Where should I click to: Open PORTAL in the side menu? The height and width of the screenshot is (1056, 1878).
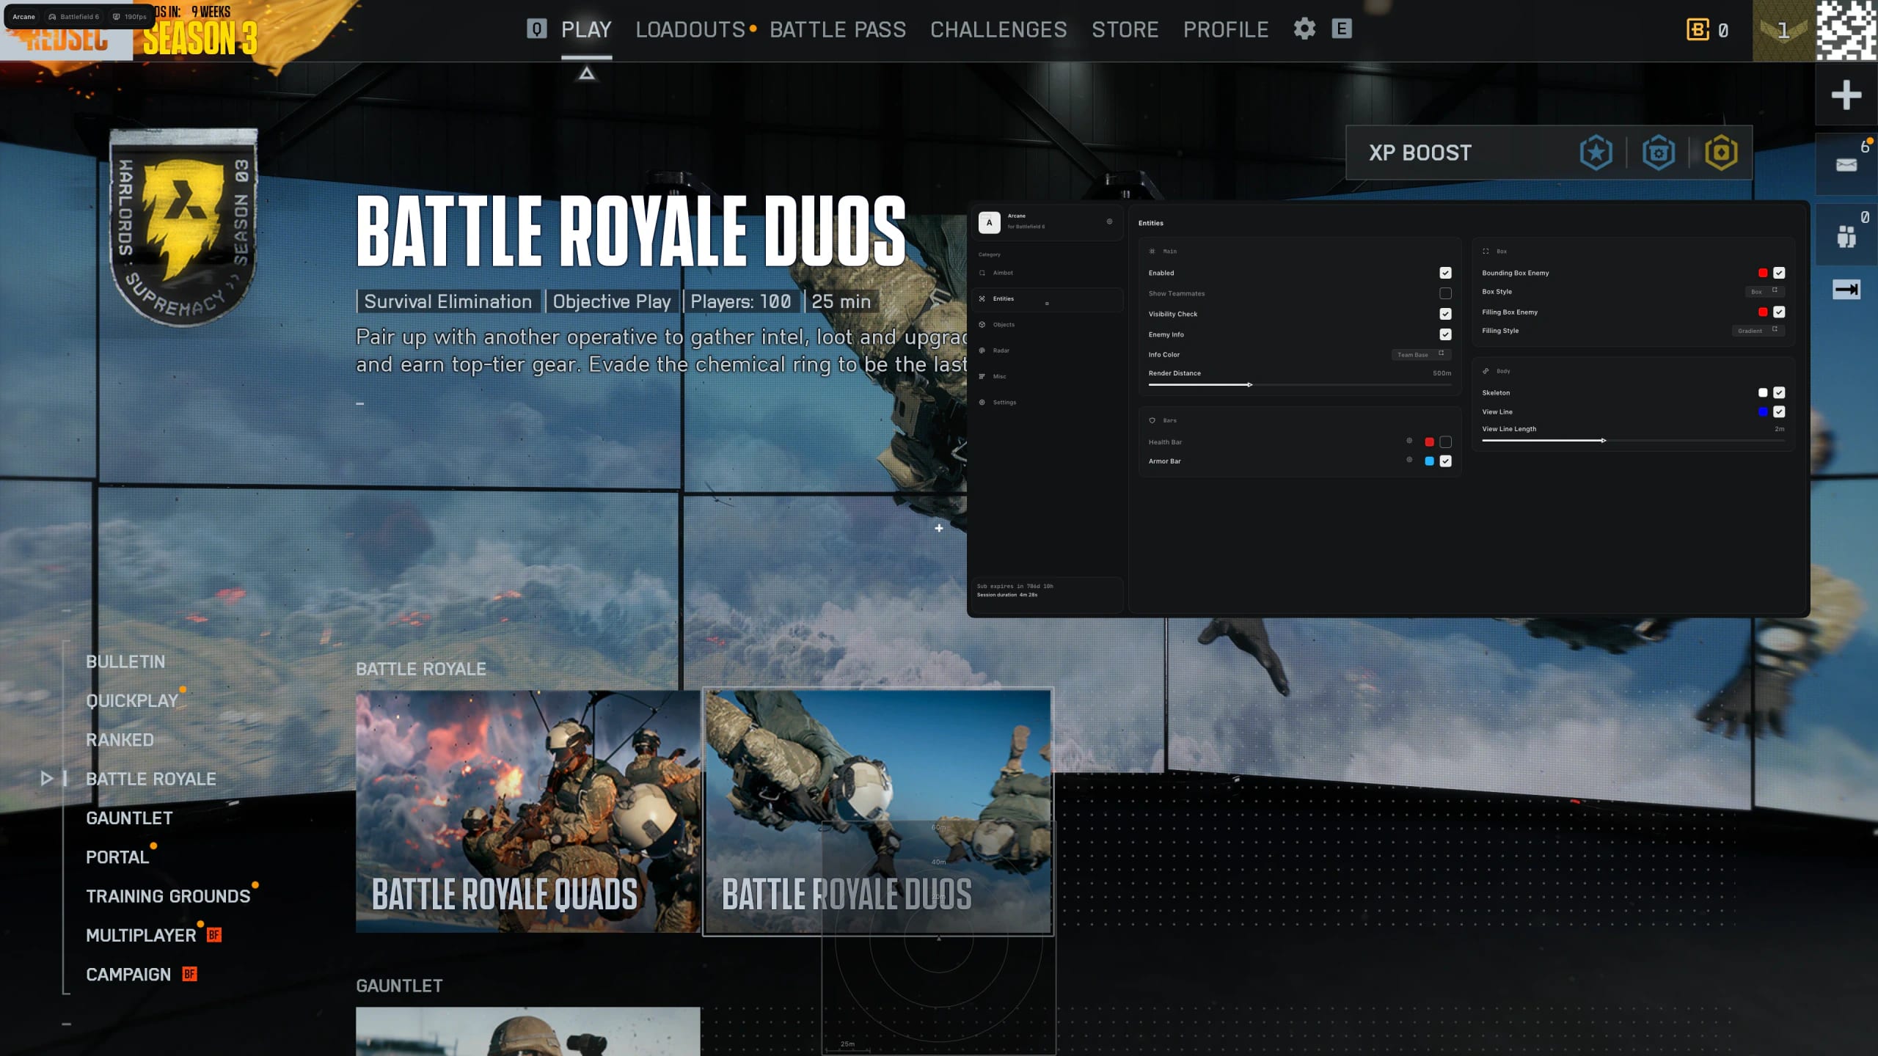coord(117,857)
